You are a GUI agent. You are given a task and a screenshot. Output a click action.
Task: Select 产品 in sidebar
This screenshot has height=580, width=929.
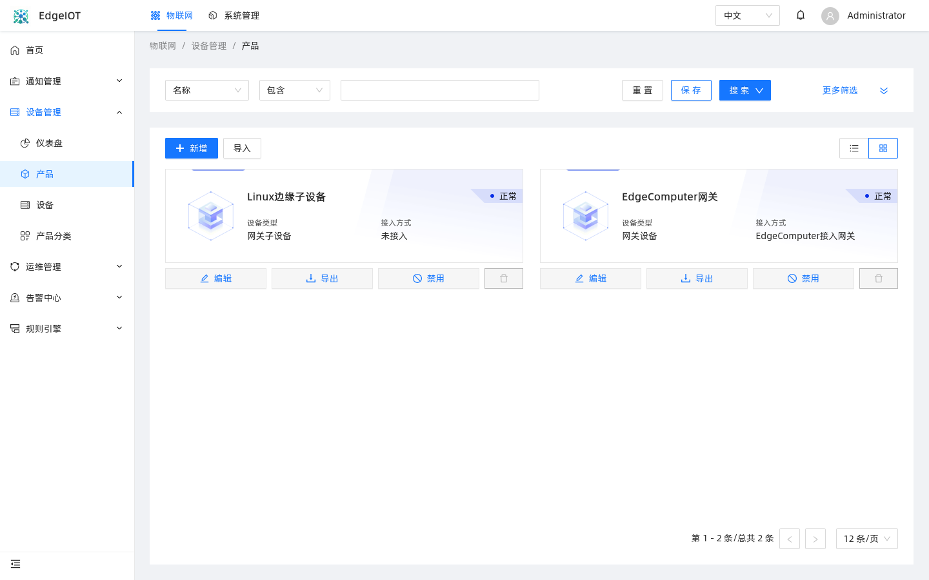pos(67,174)
